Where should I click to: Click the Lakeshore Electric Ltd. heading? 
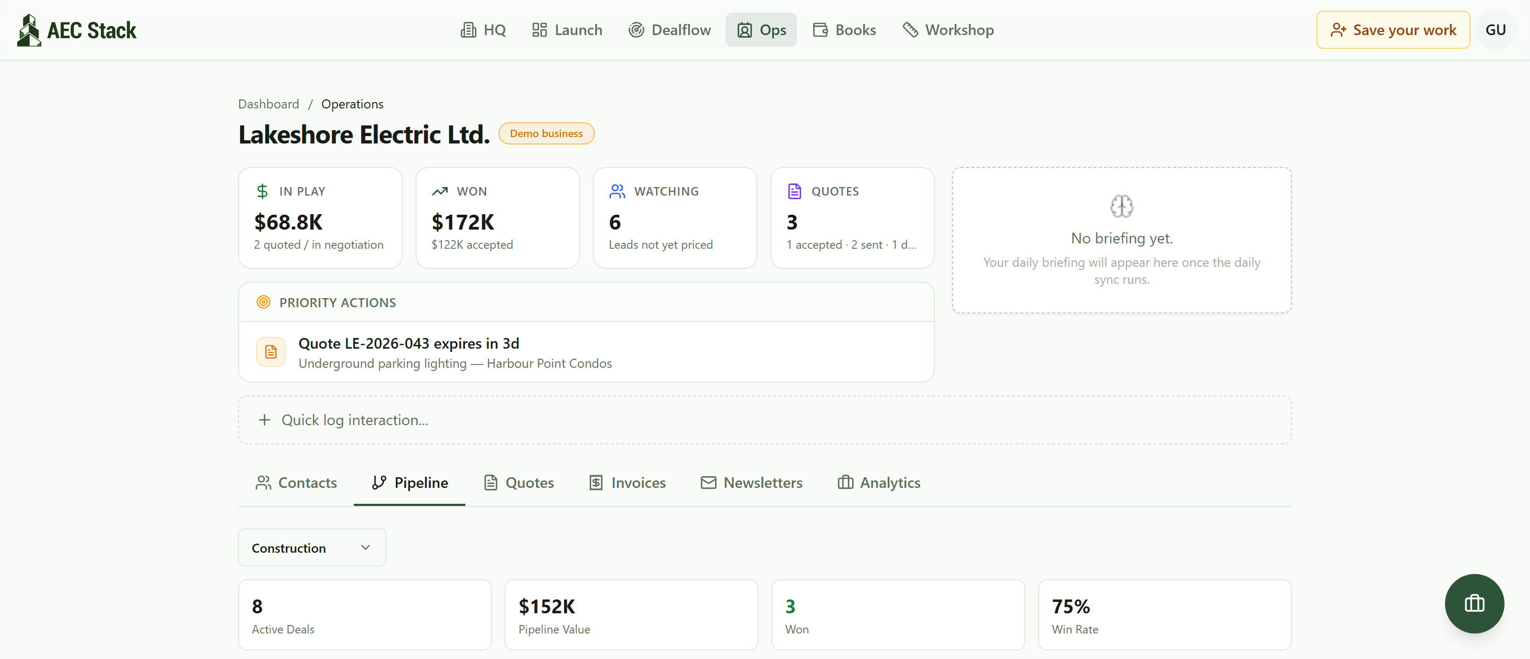[363, 134]
